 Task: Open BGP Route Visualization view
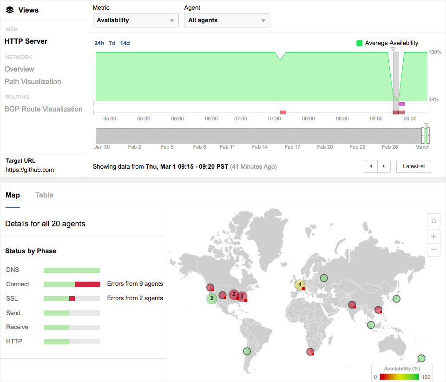pyautogui.click(x=44, y=109)
